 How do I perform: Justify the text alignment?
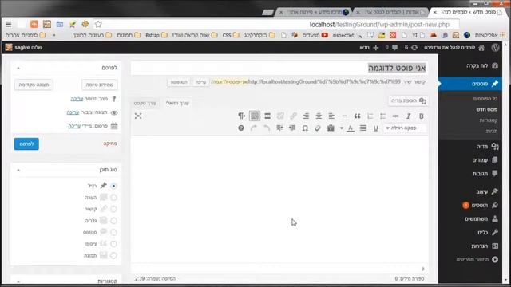pos(363,128)
